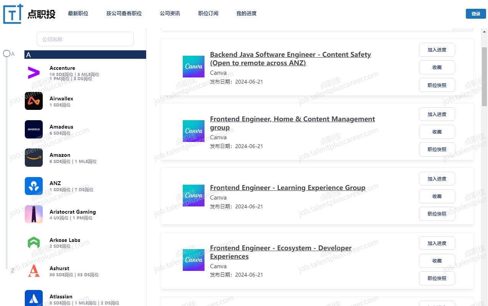488x306 pixels.
Task: Click Canva logo of Backend Java job
Action: (x=193, y=67)
